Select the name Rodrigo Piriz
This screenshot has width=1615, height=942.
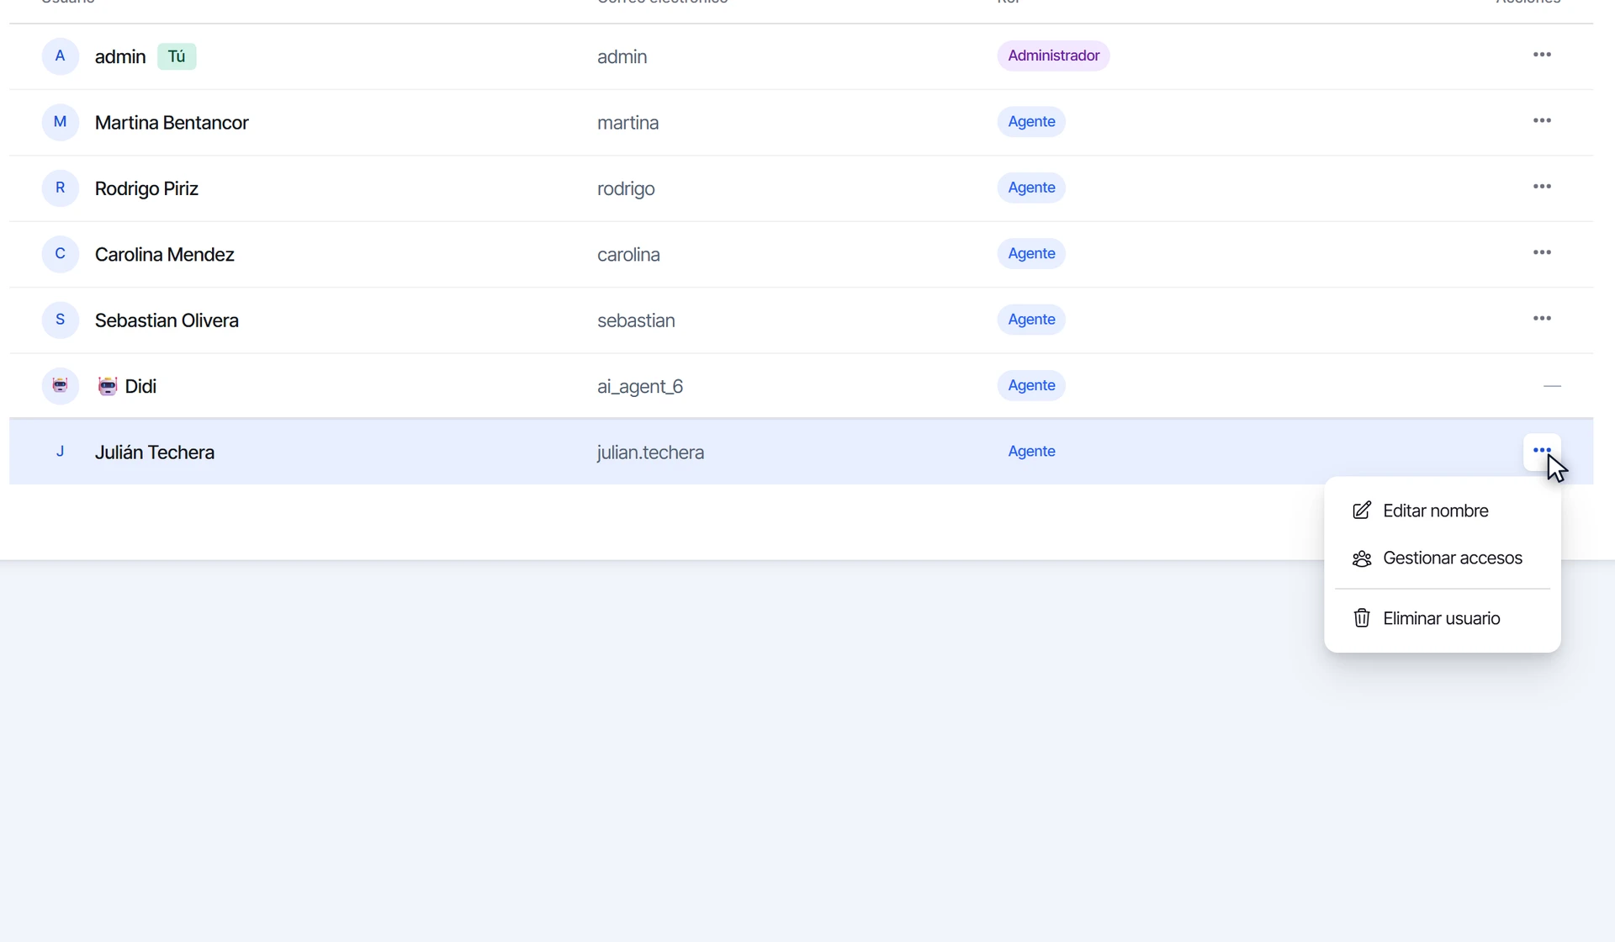point(146,188)
